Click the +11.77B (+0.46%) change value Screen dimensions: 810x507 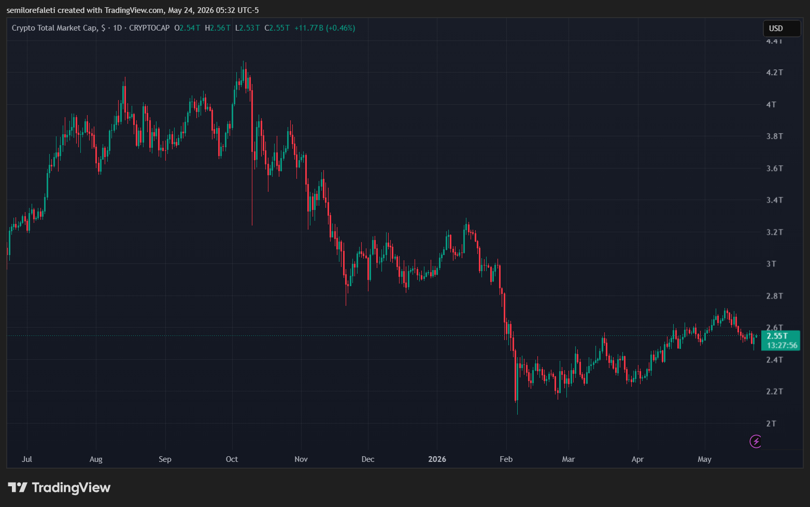click(325, 28)
